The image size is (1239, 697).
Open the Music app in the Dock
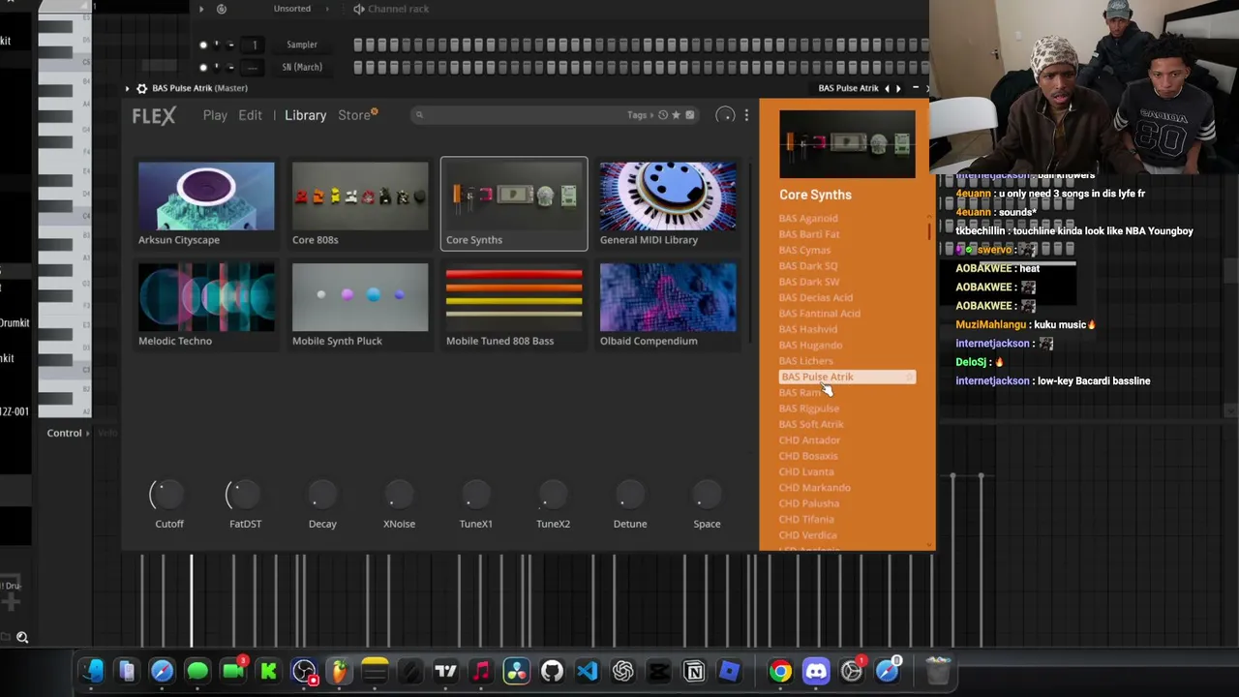coord(481,671)
